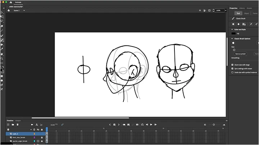The image size is (259, 145).
Task: Click the brush mode circle icon in Properties
Action: (x=238, y=24)
